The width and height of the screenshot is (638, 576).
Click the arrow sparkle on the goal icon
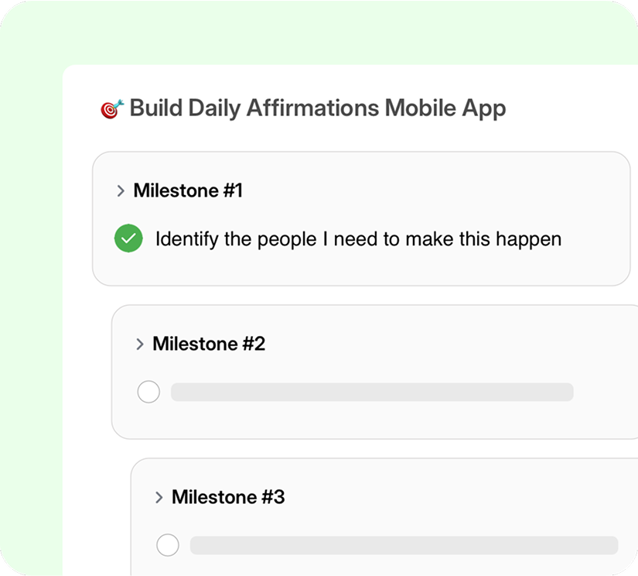(118, 101)
